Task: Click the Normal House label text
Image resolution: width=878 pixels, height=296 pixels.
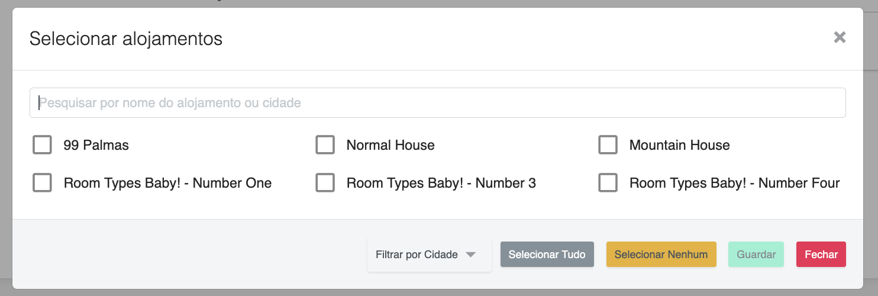Action: pyautogui.click(x=390, y=145)
